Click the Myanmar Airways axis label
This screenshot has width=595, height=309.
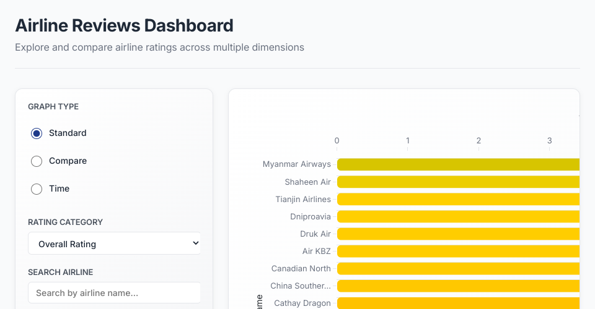pyautogui.click(x=296, y=164)
